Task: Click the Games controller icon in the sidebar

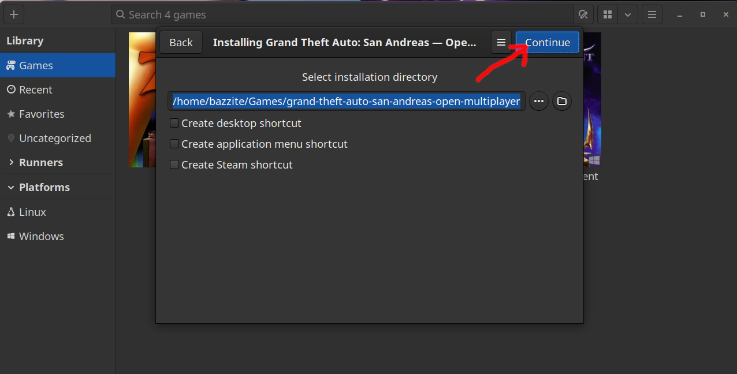Action: (11, 65)
